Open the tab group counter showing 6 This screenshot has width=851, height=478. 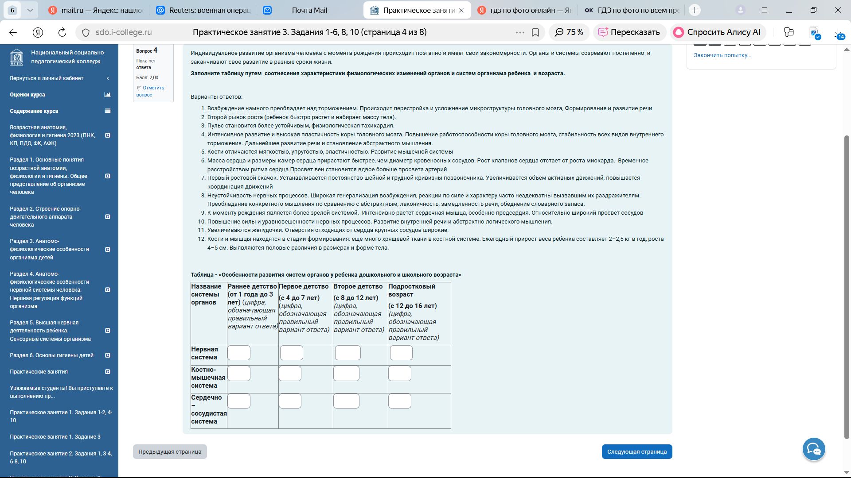[12, 10]
